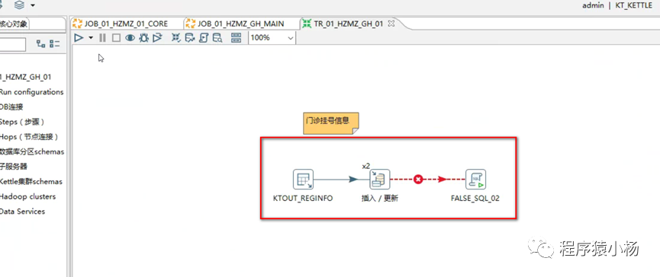Screen dimensions: 660x277
Task: Click the 插入 / 更新 step label
Action: point(380,199)
